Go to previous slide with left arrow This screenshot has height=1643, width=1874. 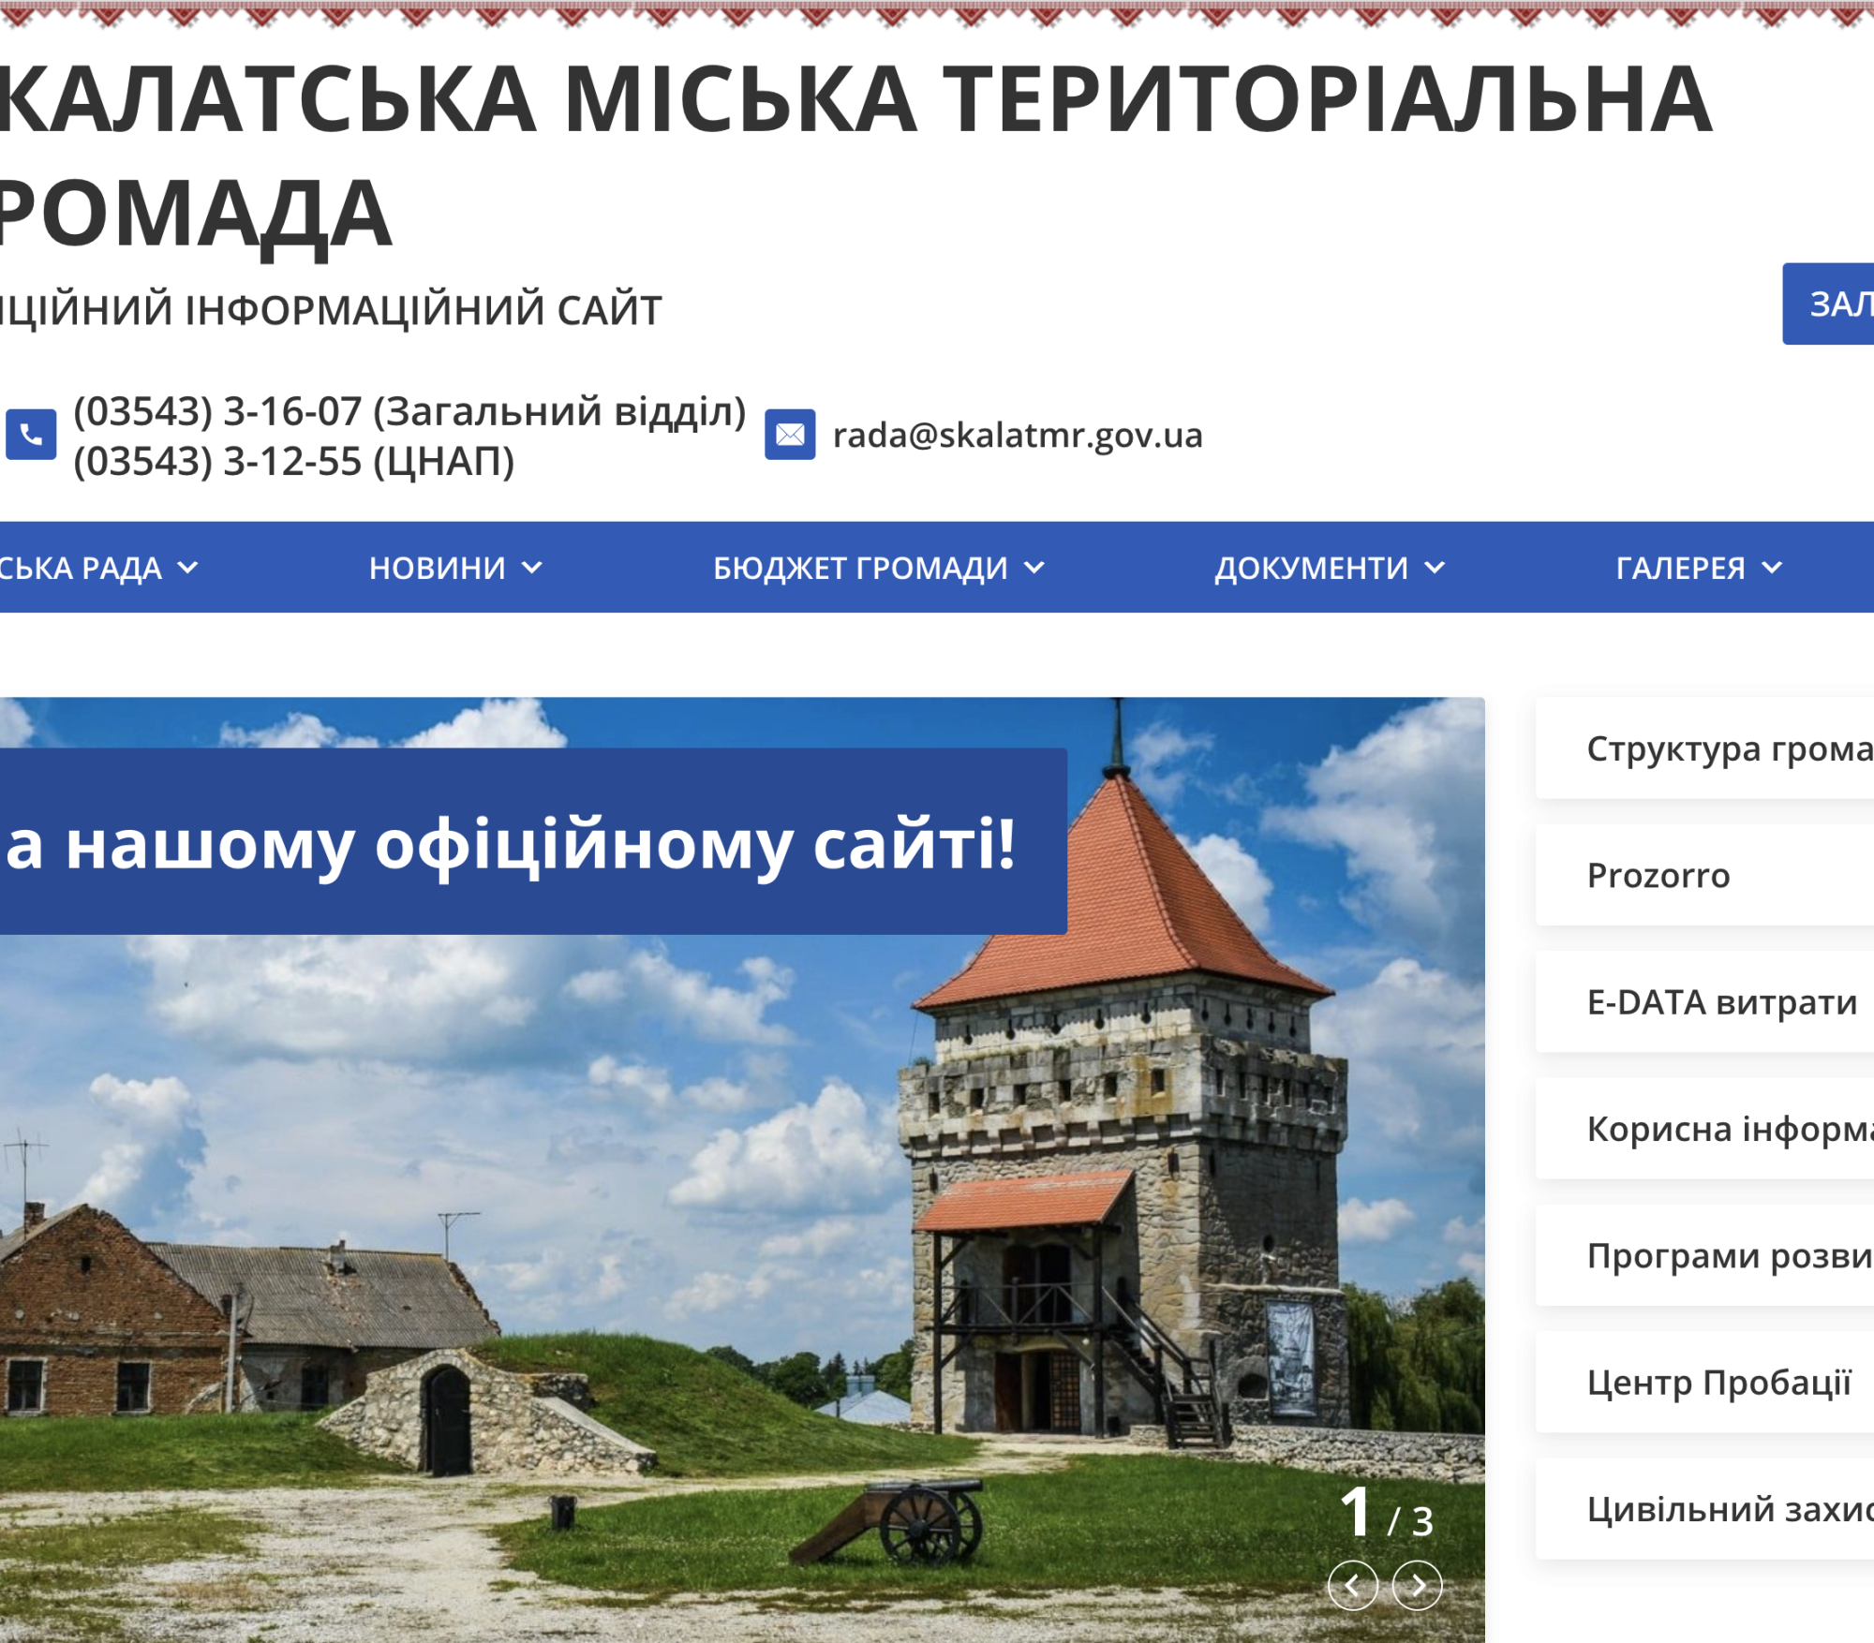coord(1352,1585)
